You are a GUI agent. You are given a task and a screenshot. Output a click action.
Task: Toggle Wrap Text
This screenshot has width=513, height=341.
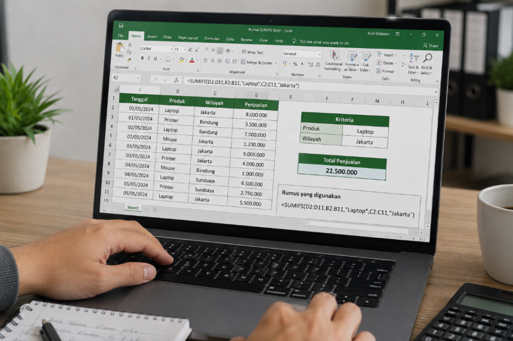click(x=252, y=52)
